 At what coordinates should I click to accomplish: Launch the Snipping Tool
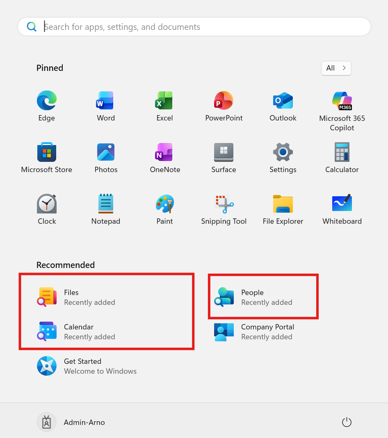click(224, 209)
